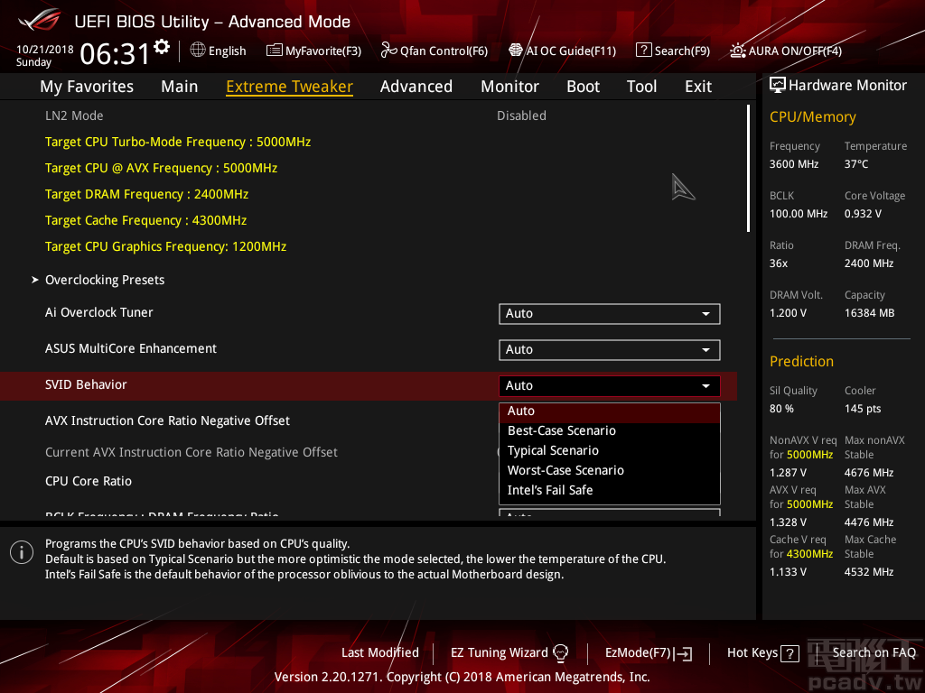Select ASUS MultiCore Enhancement label

(x=131, y=349)
